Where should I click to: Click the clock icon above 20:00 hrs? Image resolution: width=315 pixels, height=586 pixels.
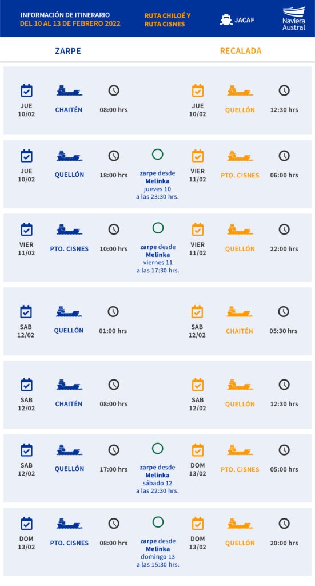pos(284,524)
